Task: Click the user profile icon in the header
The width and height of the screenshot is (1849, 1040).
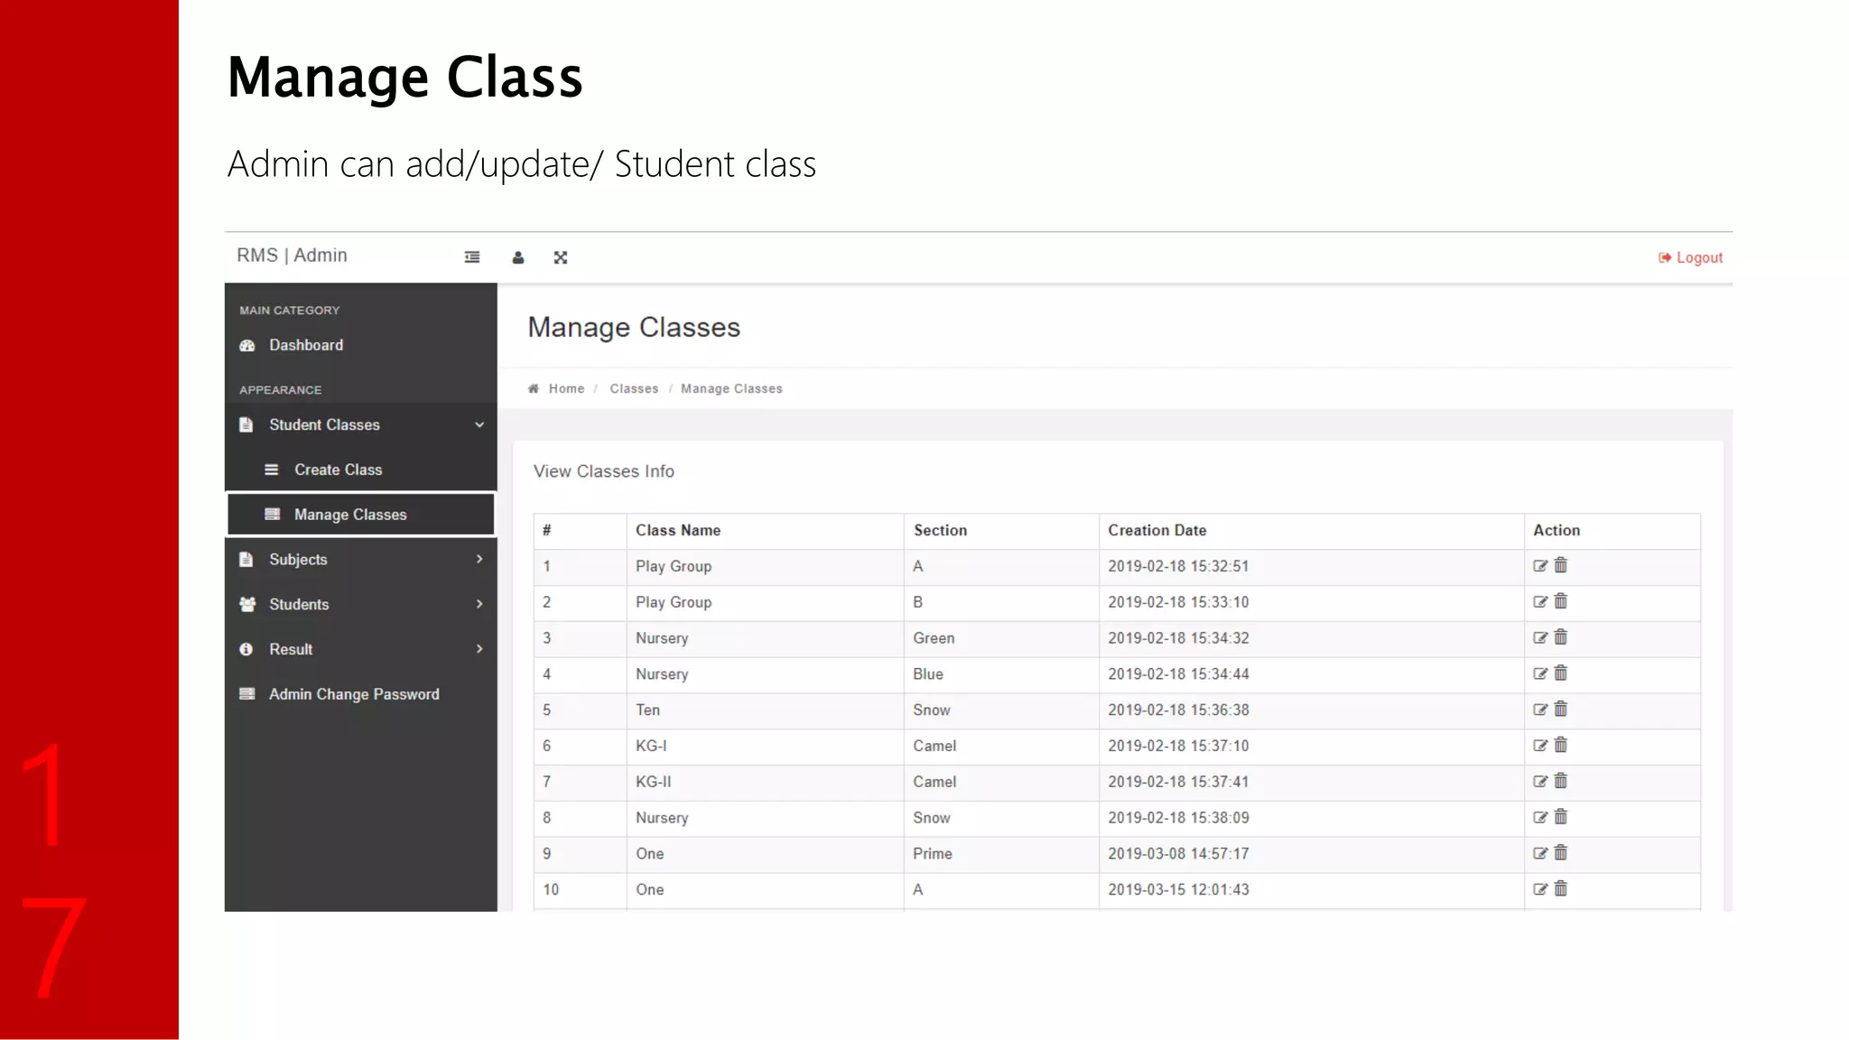Action: coord(518,257)
